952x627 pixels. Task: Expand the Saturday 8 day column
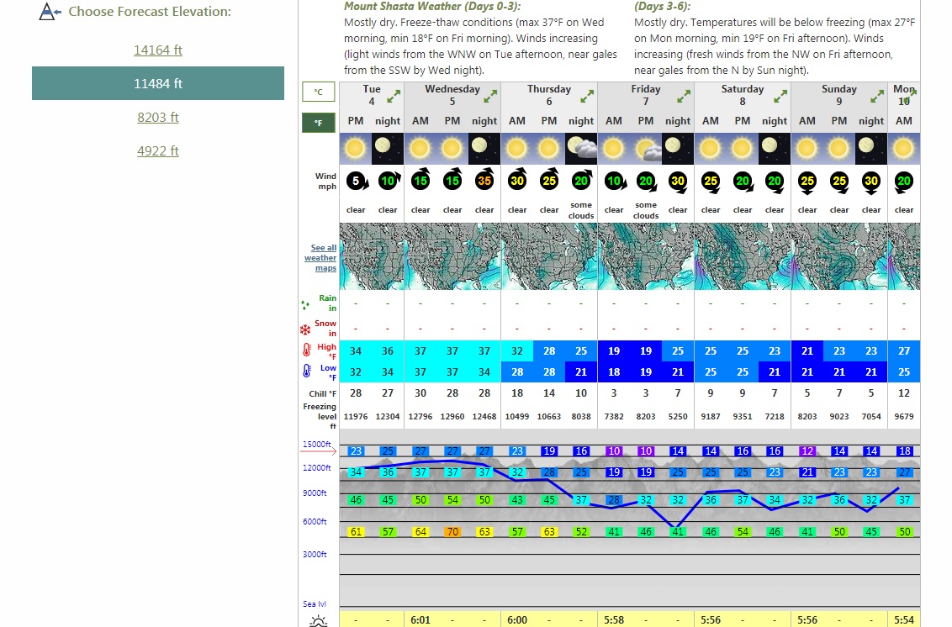780,97
